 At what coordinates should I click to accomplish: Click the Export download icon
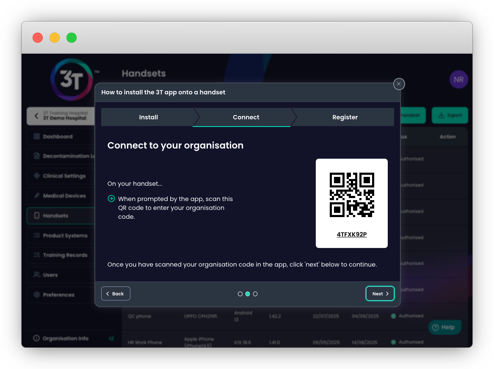coord(442,115)
